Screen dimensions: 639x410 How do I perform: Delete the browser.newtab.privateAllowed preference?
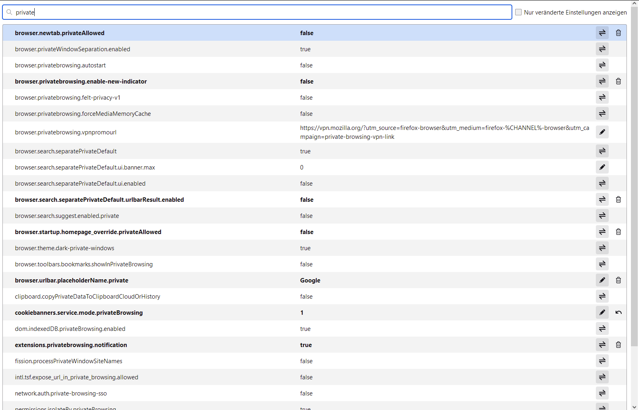tap(618, 33)
